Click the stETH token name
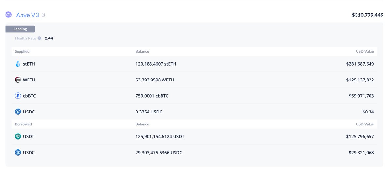 tap(29, 64)
